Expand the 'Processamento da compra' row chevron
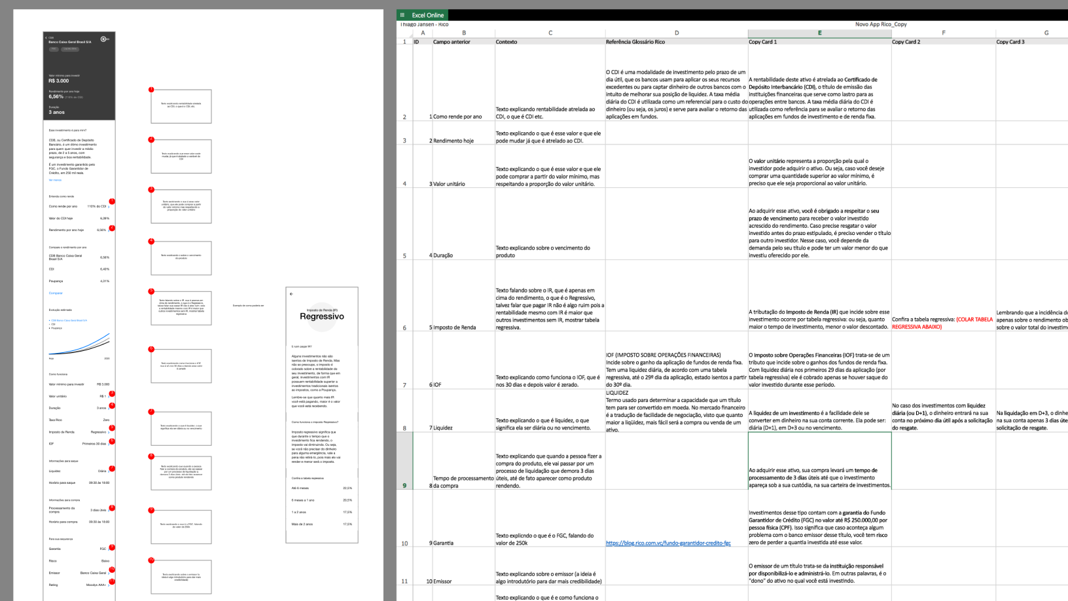Viewport: 1068px width, 601px height. 109,510
